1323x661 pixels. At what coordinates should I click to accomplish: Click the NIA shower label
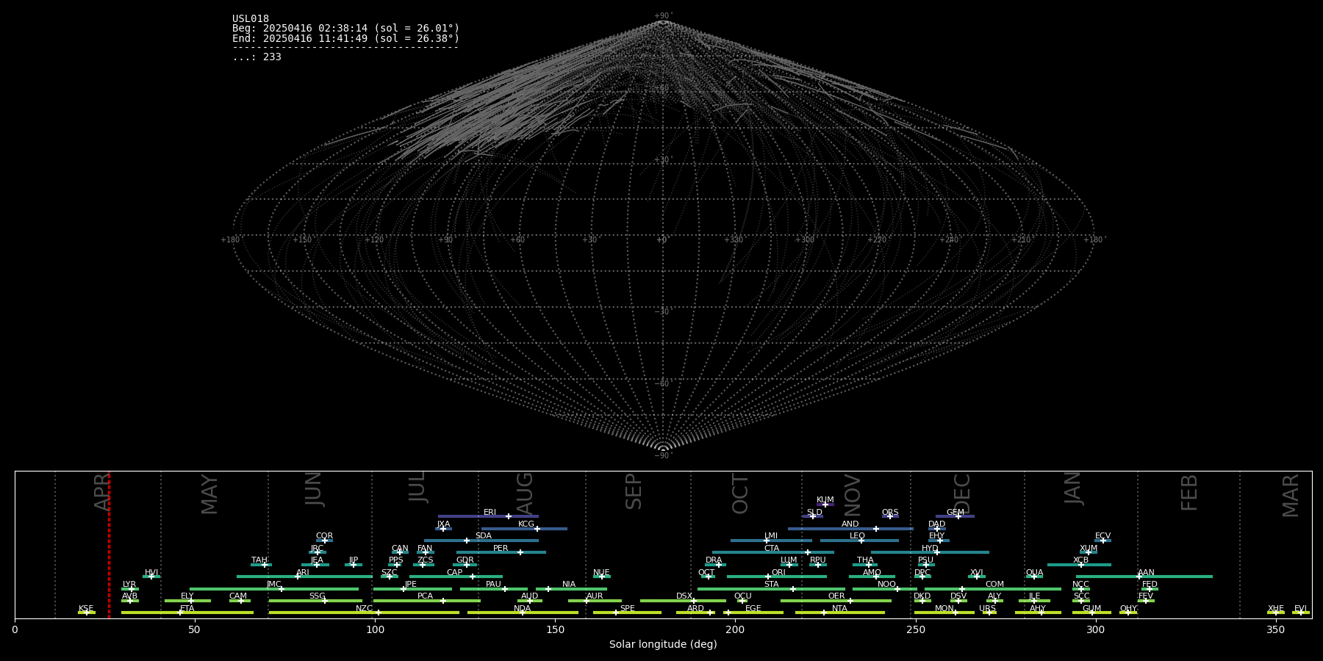click(569, 585)
